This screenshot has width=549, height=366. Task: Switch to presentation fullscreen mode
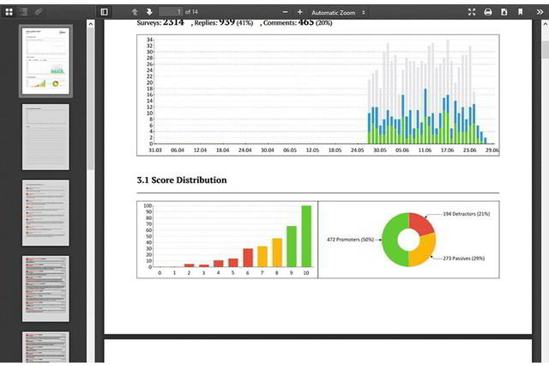coord(472,12)
